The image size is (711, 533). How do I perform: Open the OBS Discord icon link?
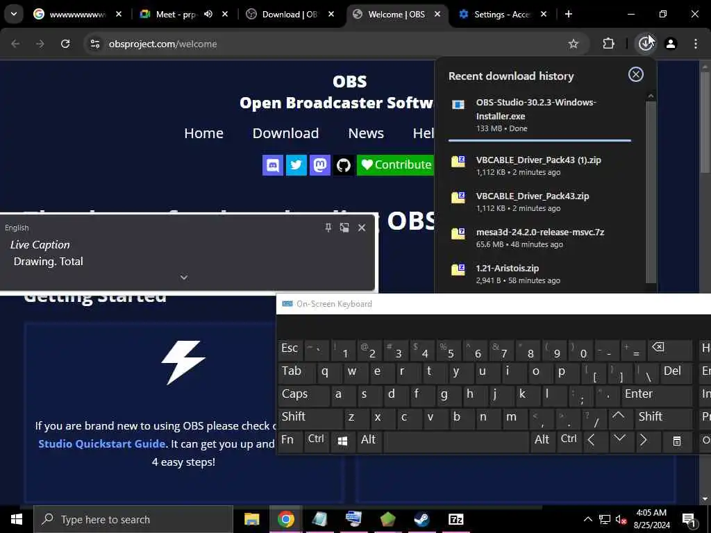(272, 165)
